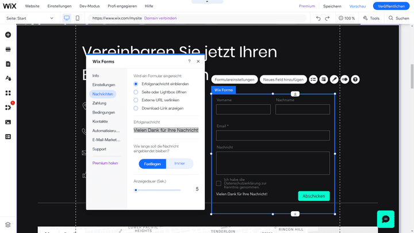Open the Automatisierungen tab in panel
Screen dimensions: 414x233
[x=106, y=131]
